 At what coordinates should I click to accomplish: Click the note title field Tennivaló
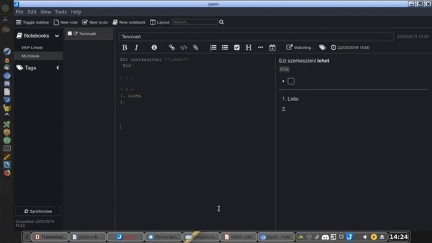[x=256, y=36]
